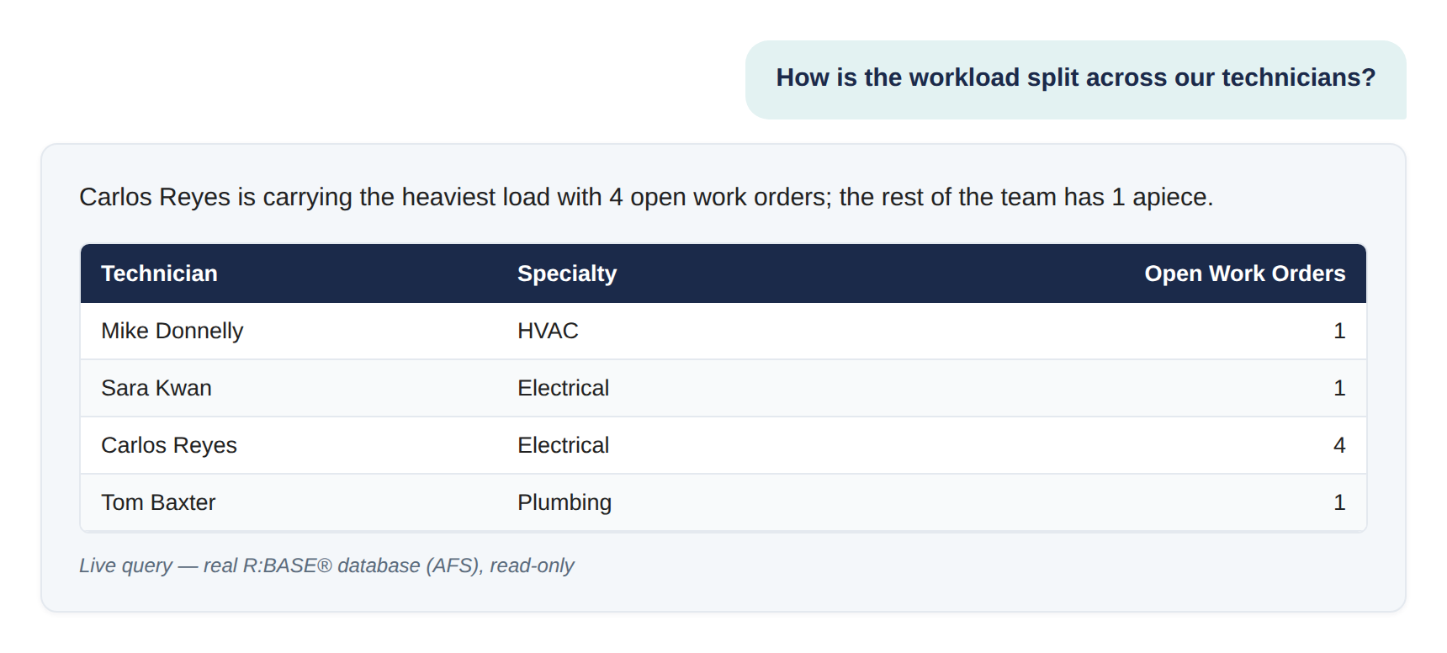Screen dimensions: 1447x653
Task: Select Tom Baxter's open work order count
Action: 1339,502
